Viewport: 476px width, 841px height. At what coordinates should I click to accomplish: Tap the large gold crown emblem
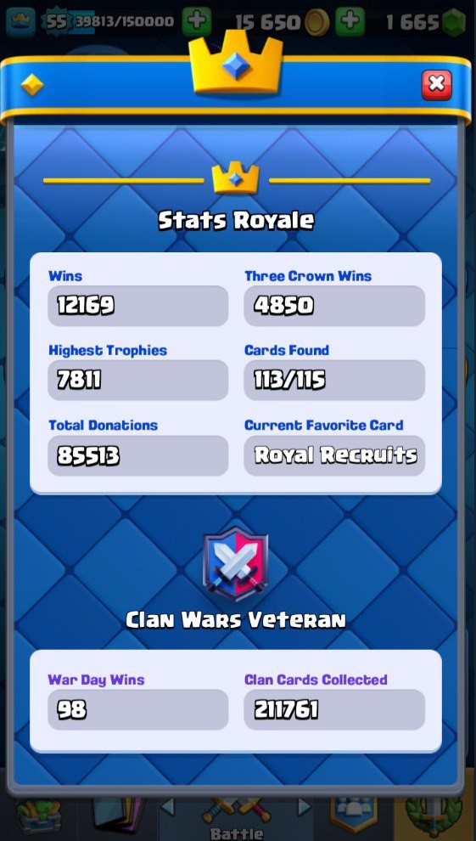tap(236, 62)
